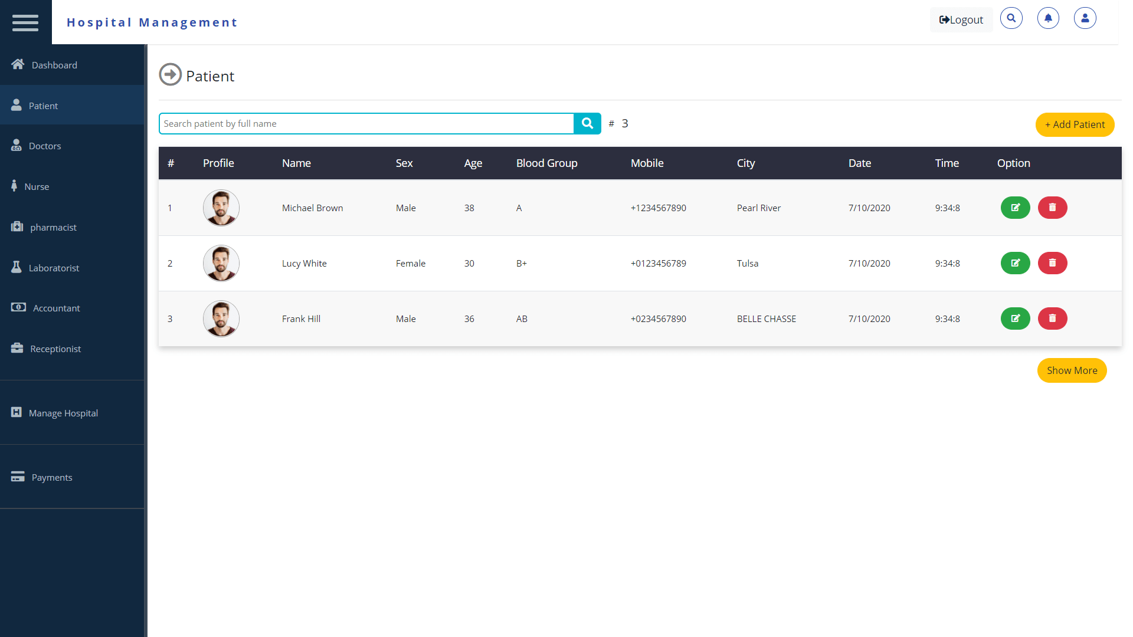Select the Nurse syringe icon in sidebar

tap(15, 186)
